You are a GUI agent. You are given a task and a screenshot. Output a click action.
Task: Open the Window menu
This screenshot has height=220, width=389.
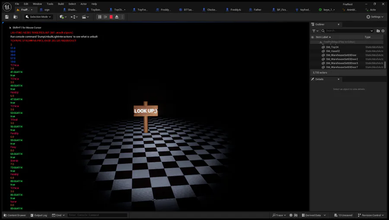[x=37, y=4]
